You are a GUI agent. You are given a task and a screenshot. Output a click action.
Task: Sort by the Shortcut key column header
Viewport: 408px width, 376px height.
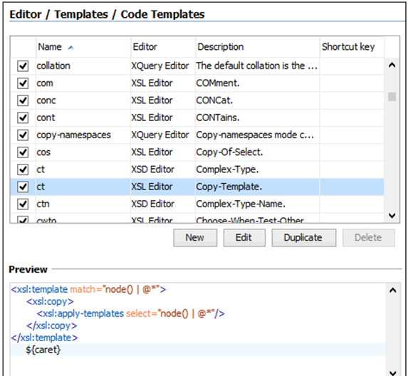click(352, 47)
